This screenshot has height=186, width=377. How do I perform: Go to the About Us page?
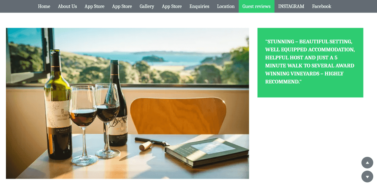[x=67, y=6]
